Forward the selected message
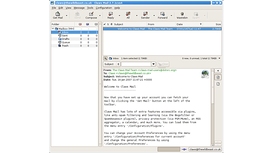 point(162,16)
